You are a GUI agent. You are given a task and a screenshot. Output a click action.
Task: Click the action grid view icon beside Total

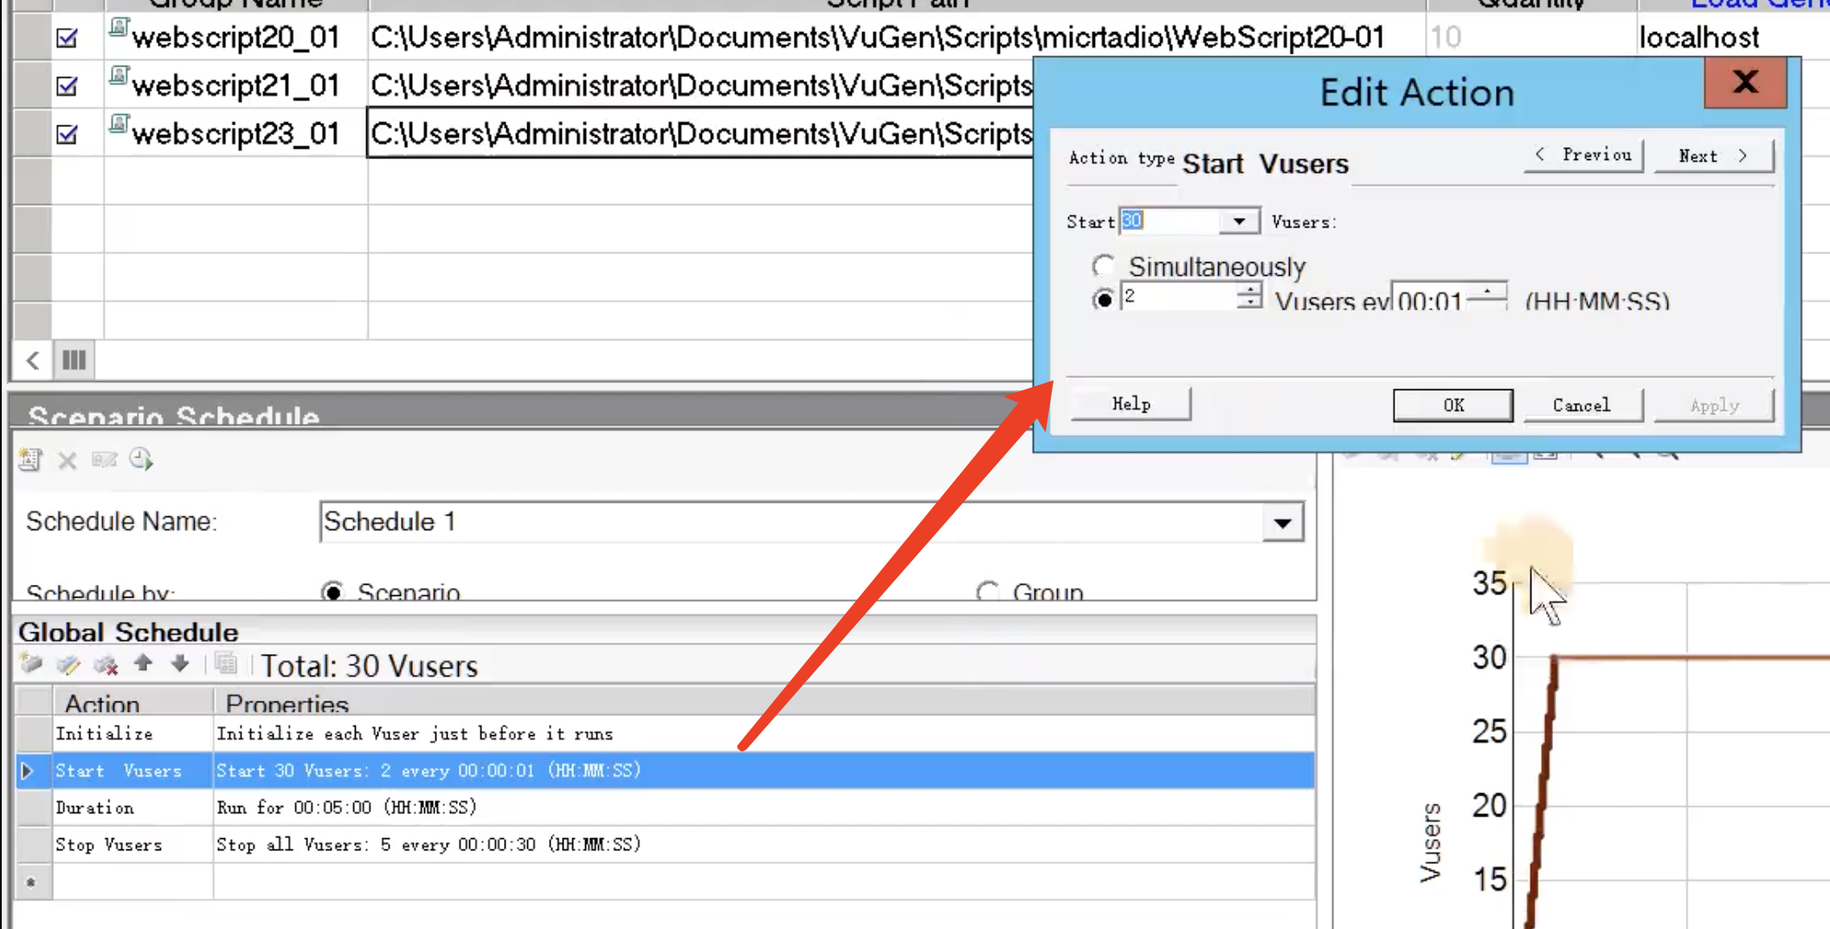click(x=226, y=663)
